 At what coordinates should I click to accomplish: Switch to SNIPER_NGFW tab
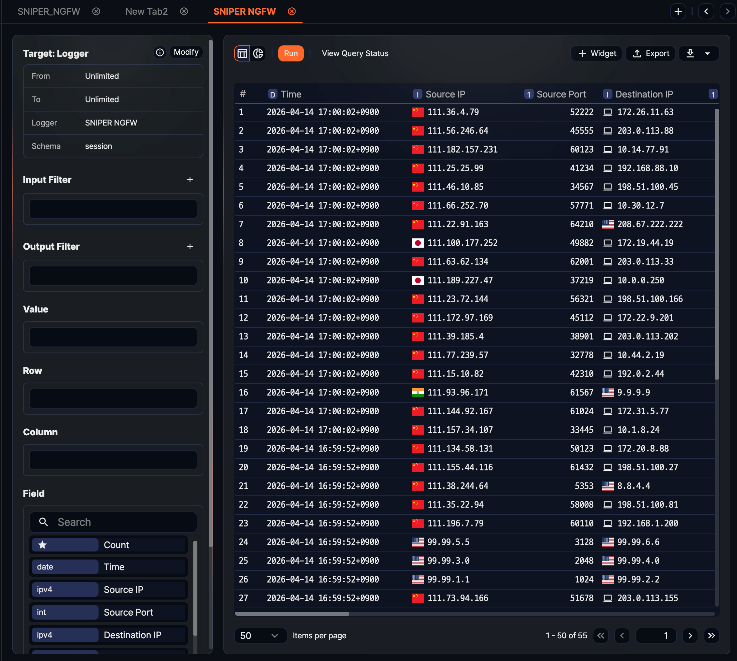(49, 12)
